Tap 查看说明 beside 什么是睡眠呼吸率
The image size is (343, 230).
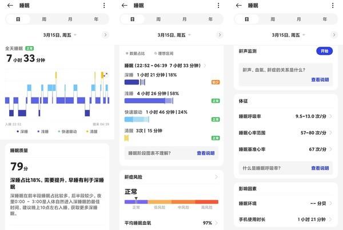point(320,168)
